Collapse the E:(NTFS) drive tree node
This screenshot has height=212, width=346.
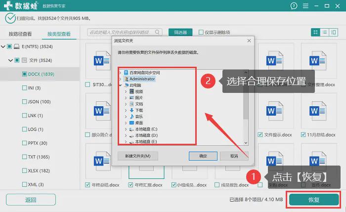(x=3, y=46)
